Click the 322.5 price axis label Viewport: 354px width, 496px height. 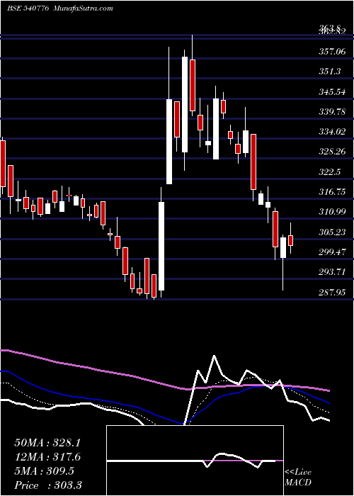click(x=331, y=172)
